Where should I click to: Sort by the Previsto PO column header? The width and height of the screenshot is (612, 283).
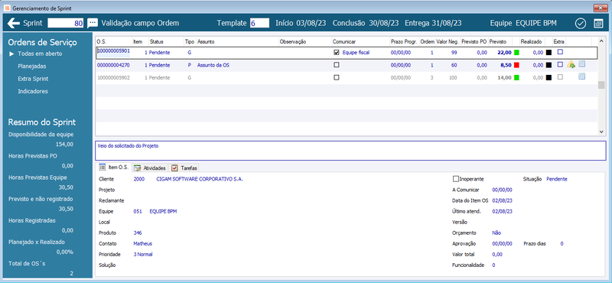coord(474,41)
